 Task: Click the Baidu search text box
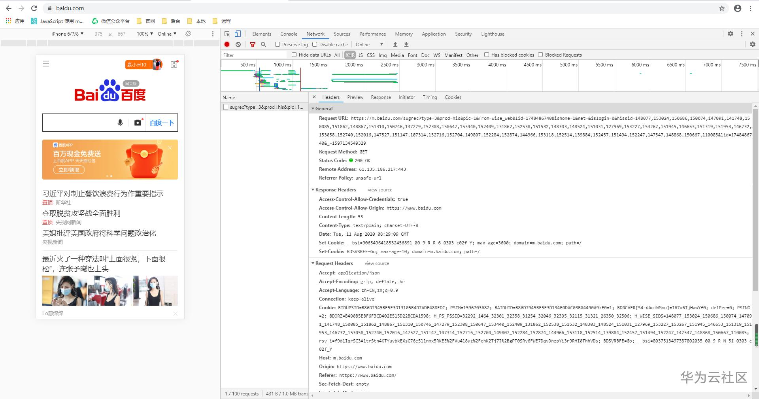coord(79,123)
